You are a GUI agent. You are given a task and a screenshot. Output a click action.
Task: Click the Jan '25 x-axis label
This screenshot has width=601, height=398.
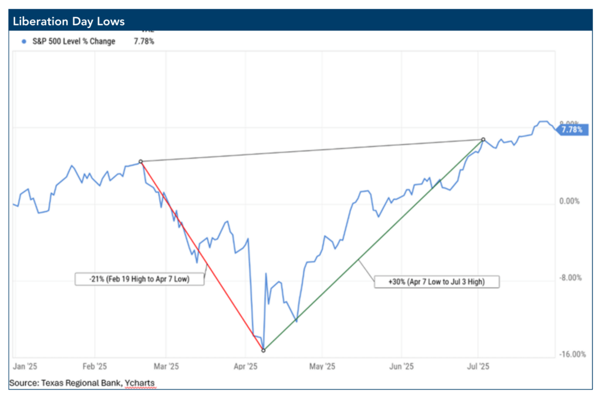[25, 366]
